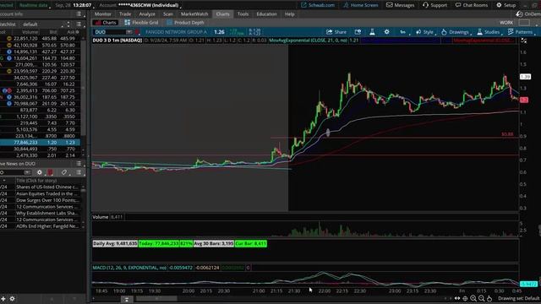Open the Setup menu
541x304 pixels.
pyautogui.click(x=506, y=5)
